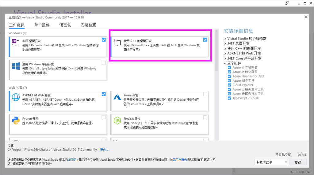314x175 pixels.
Task: Check the Python 开发 workload checkbox
Action: click(x=104, y=117)
